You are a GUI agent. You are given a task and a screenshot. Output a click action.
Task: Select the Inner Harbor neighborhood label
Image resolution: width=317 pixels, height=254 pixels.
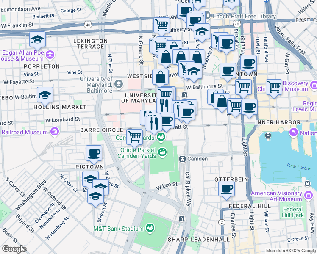[x=278, y=122]
